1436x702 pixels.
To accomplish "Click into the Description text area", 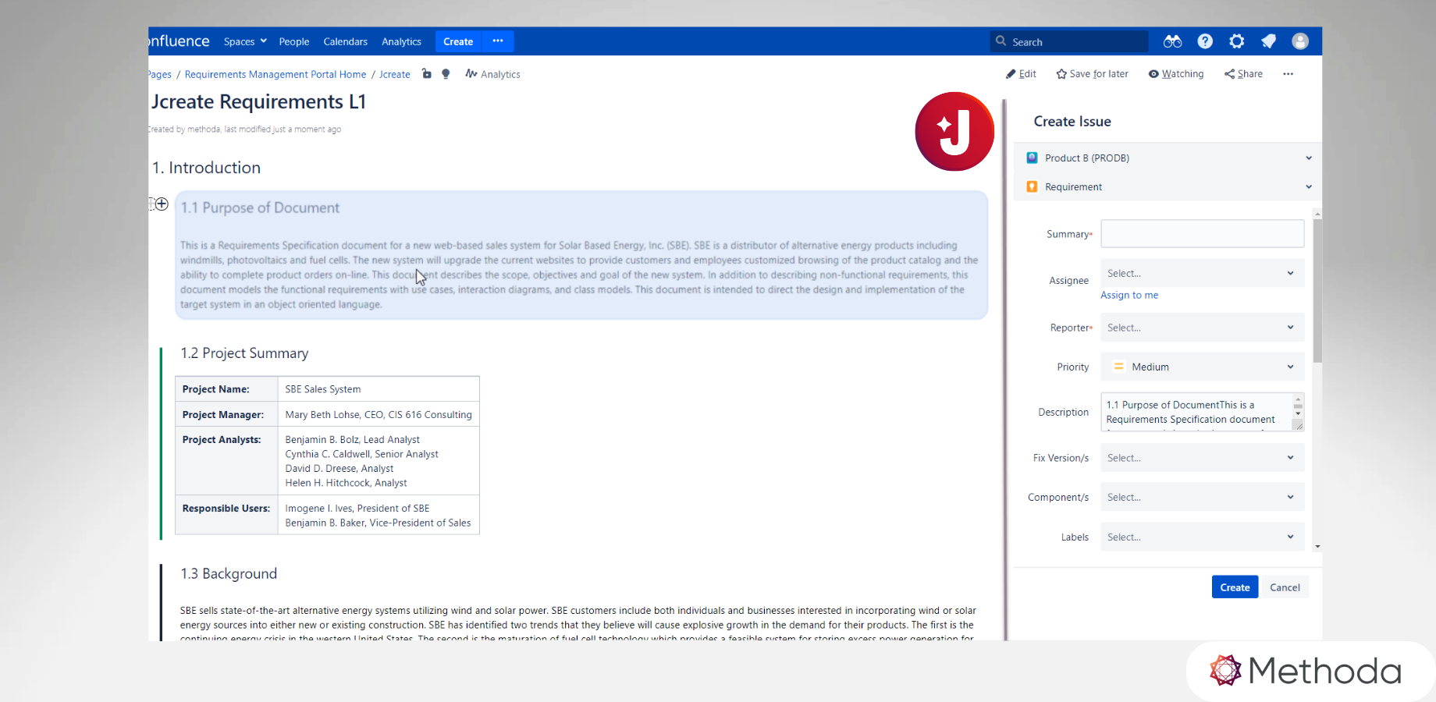I will coord(1196,412).
